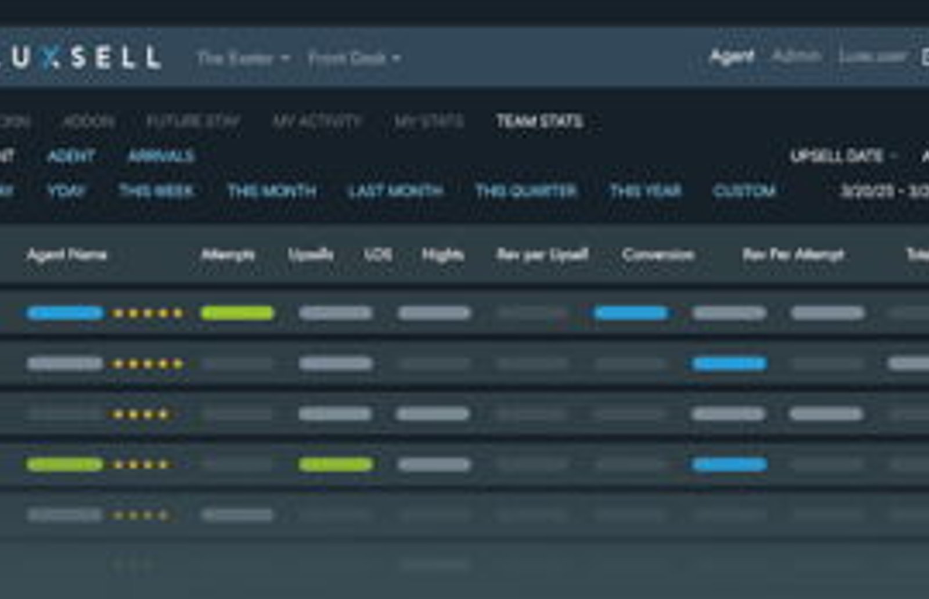Viewport: 929px width, 599px height.
Task: Sort by Rev per Upsell column
Action: [542, 254]
